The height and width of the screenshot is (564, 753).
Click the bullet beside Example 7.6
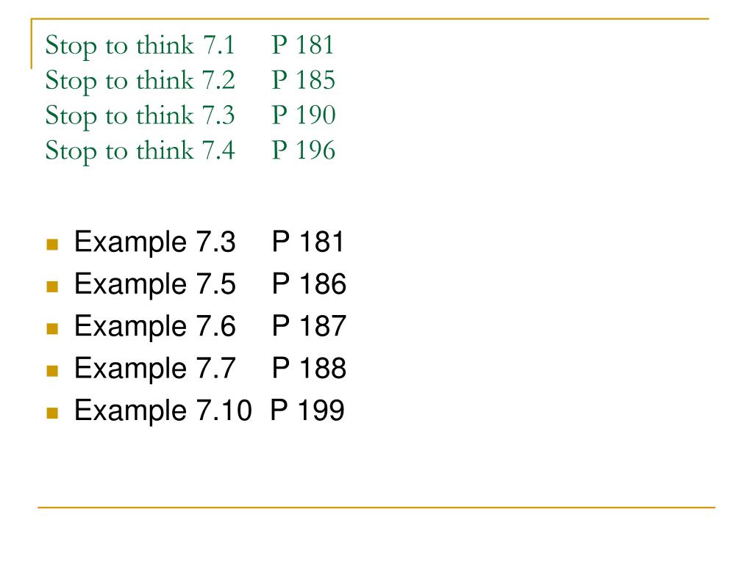tap(52, 328)
